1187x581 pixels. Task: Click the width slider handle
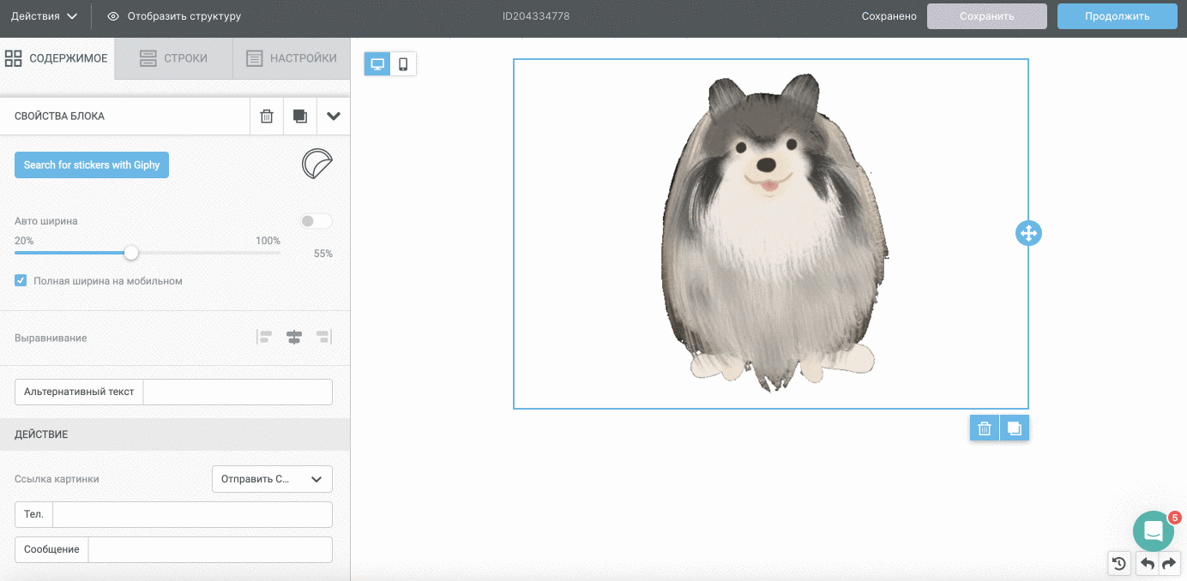pos(131,253)
